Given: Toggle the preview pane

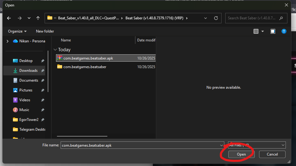Looking at the screenshot, I should click(x=273, y=31).
